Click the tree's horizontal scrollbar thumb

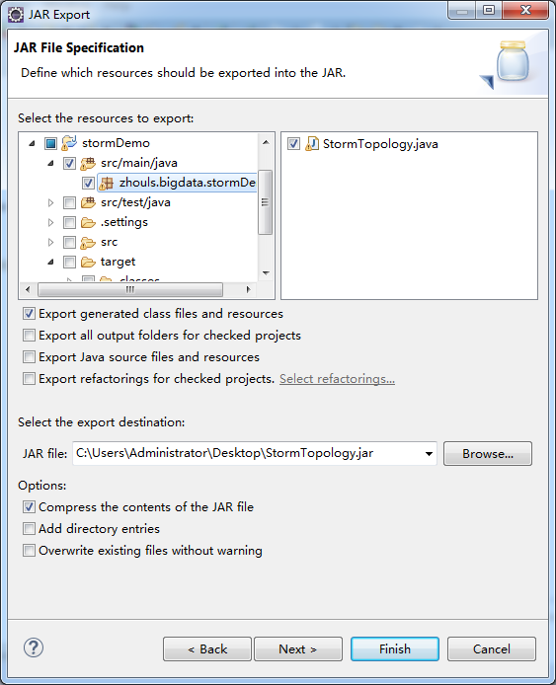(x=129, y=289)
